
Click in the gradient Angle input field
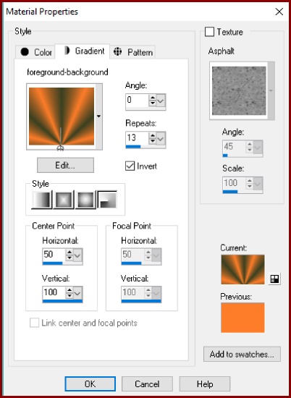coord(137,101)
